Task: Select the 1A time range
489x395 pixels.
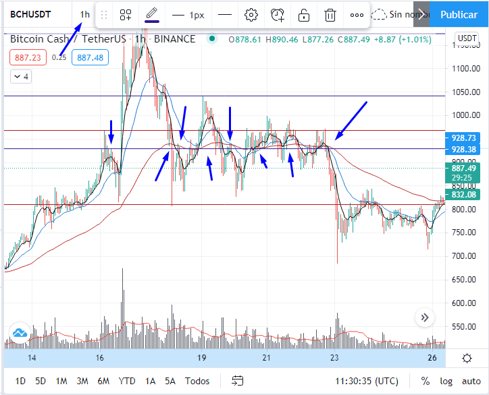Action: tap(150, 381)
